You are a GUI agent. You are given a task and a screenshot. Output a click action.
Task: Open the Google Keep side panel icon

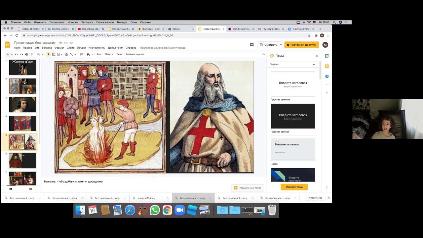pos(327,66)
